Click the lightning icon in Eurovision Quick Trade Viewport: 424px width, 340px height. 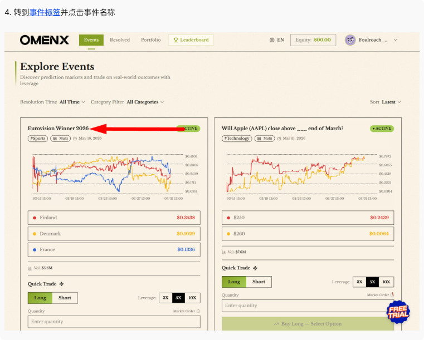[62, 284]
